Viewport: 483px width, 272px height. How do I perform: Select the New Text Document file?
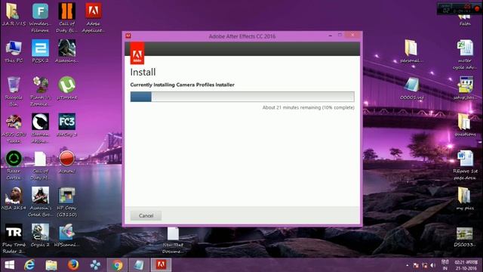pos(173,240)
